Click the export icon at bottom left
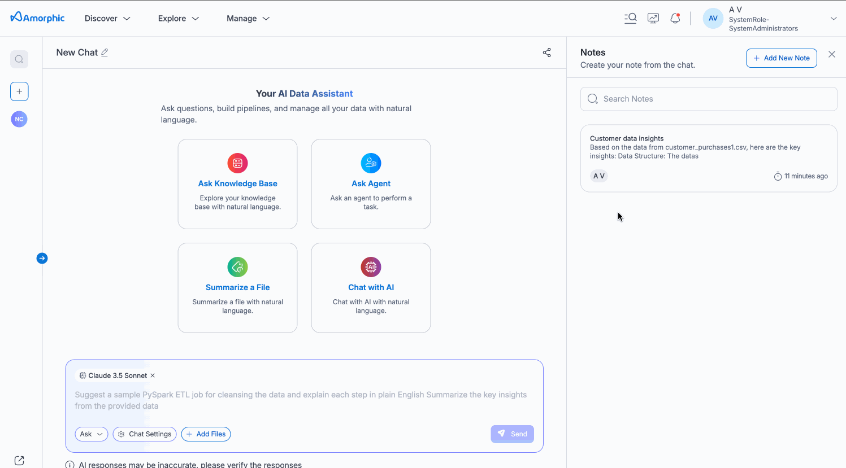This screenshot has height=468, width=846. [19, 460]
